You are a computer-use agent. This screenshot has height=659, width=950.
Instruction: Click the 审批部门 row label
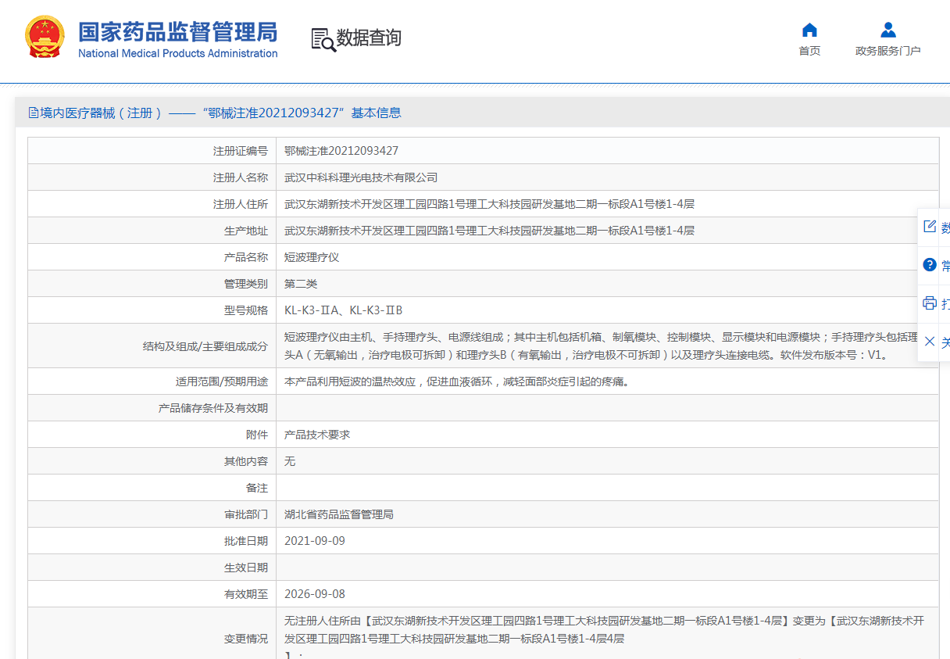point(246,514)
